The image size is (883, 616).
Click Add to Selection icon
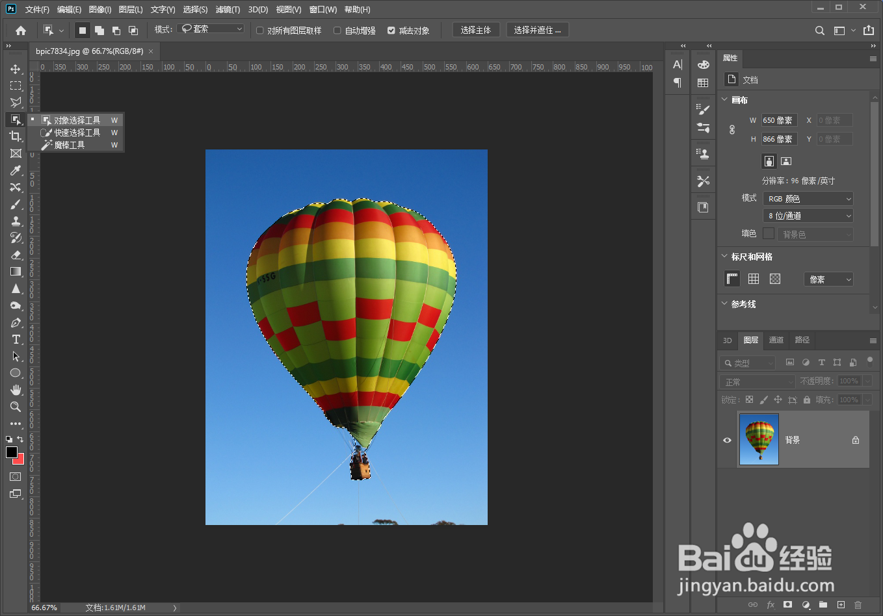pyautogui.click(x=99, y=30)
